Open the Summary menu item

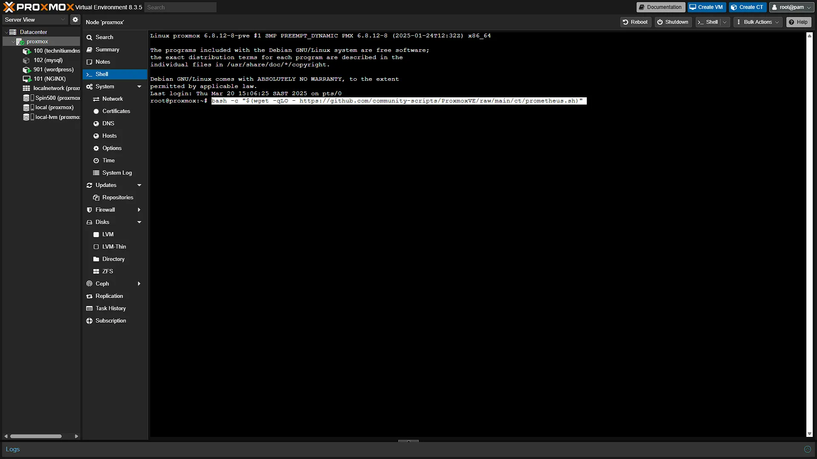coord(115,50)
